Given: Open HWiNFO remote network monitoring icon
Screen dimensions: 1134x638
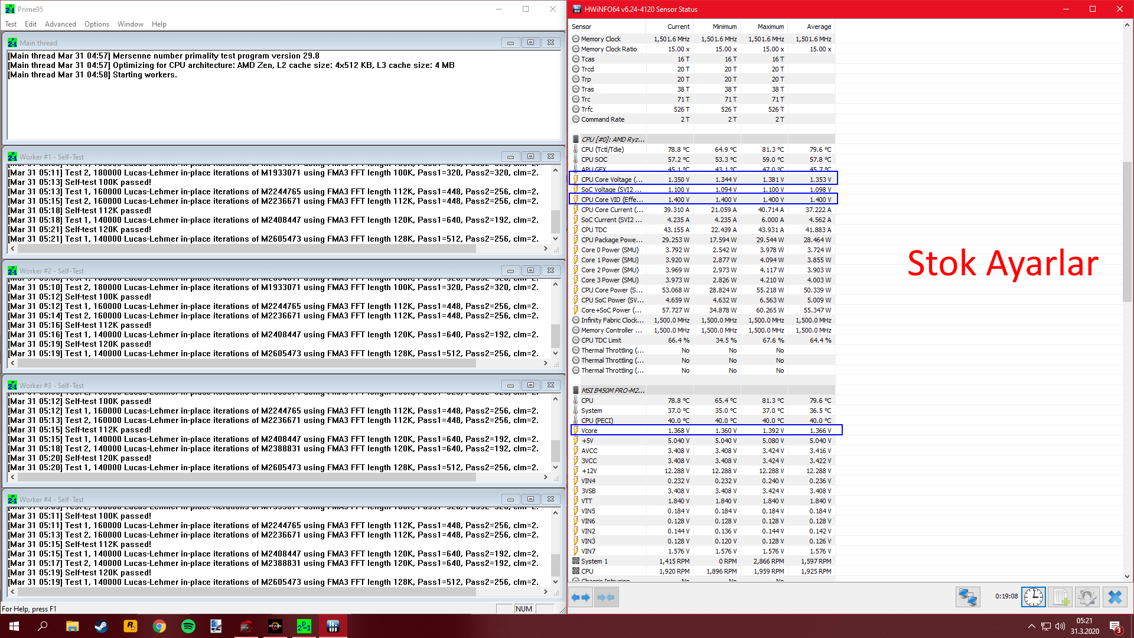Looking at the screenshot, I should (x=967, y=597).
